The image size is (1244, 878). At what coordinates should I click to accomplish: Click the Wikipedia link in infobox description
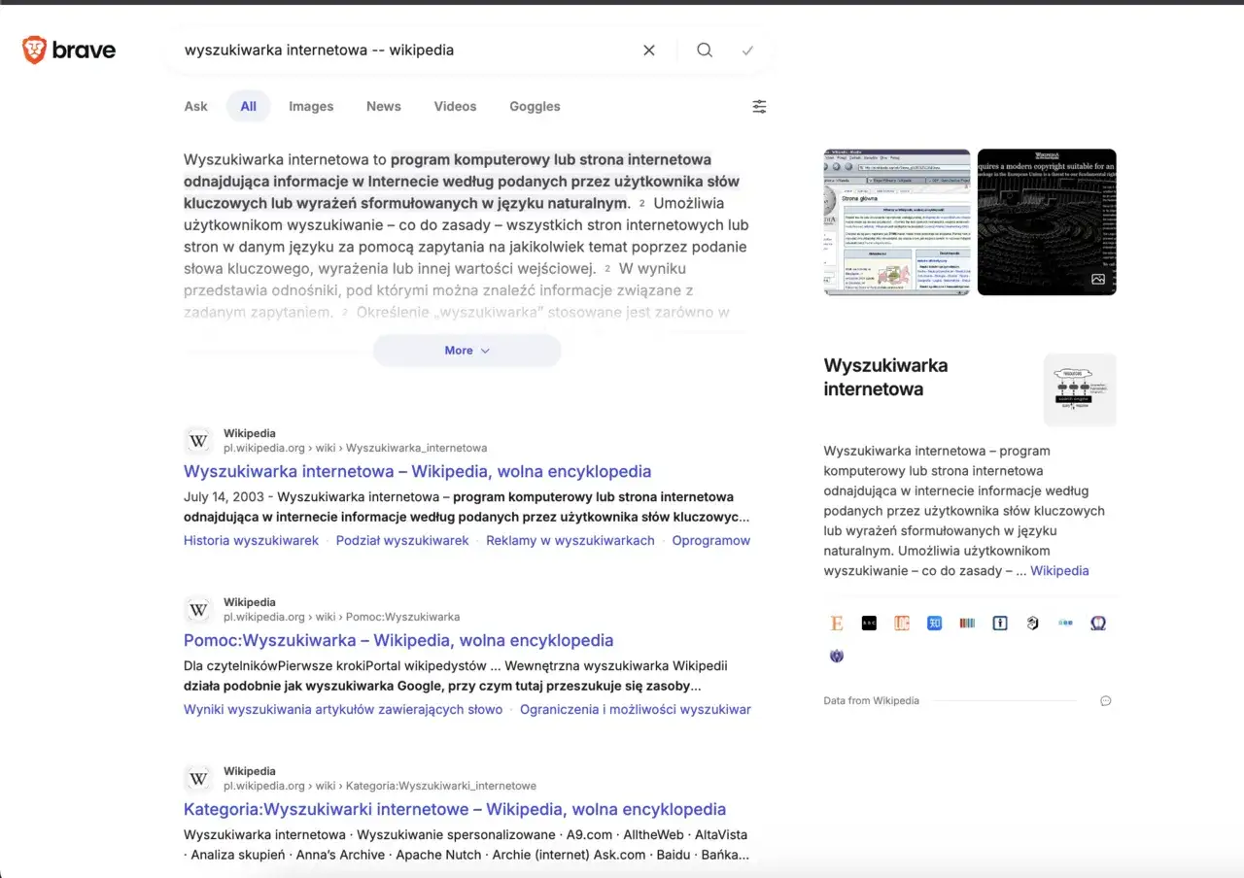point(1059,571)
